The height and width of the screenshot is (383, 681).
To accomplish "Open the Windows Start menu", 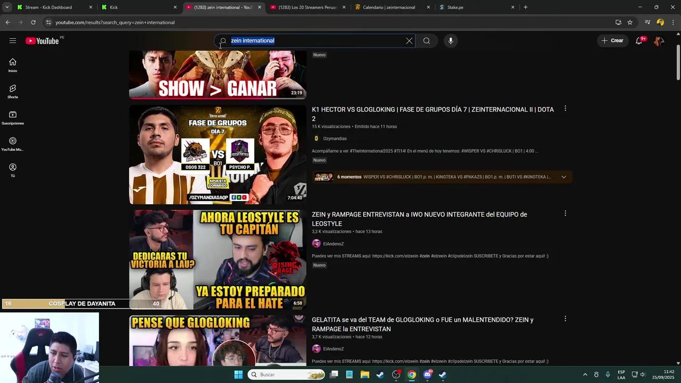I will (238, 374).
